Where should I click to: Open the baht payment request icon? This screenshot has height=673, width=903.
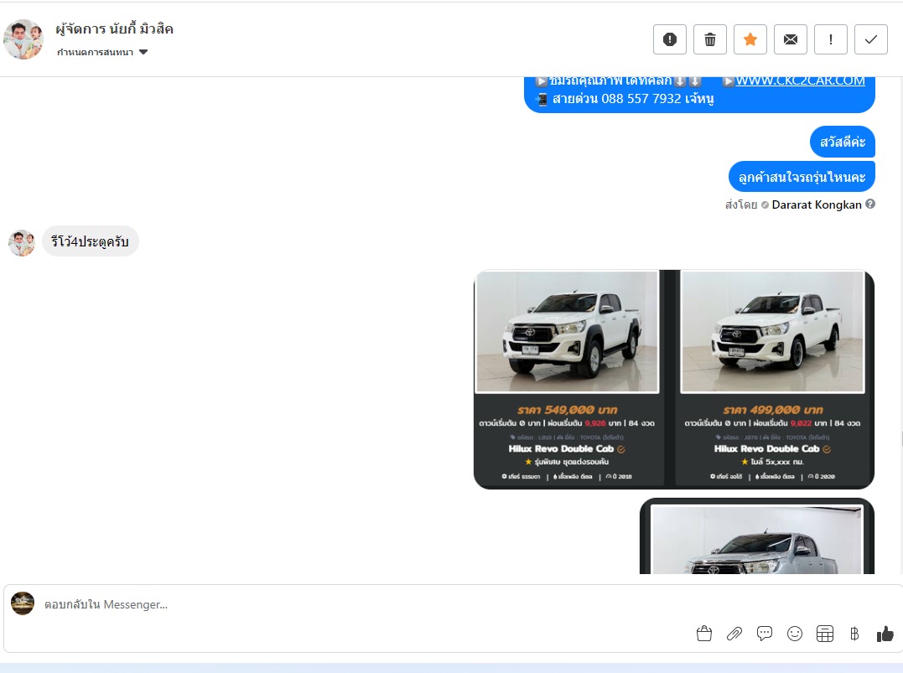[854, 634]
